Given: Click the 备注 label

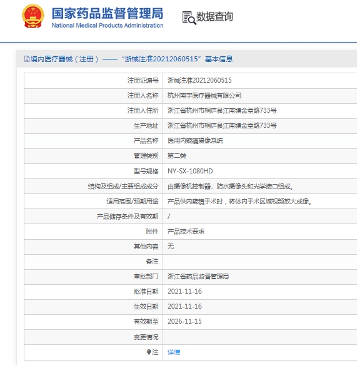Looking at the screenshot, I should 152,262.
